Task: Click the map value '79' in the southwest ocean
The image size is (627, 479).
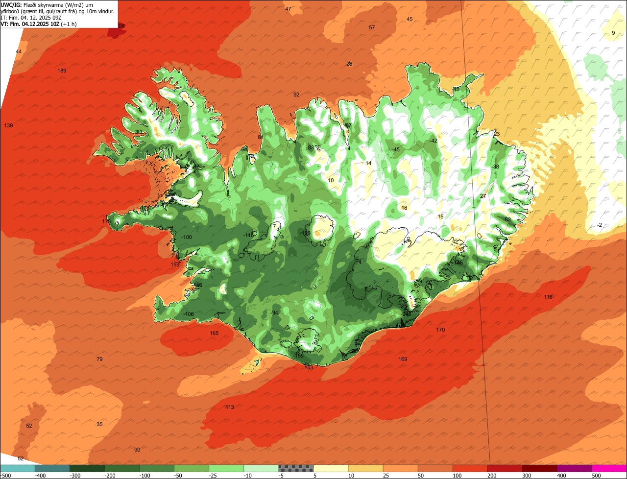Action: point(99,359)
